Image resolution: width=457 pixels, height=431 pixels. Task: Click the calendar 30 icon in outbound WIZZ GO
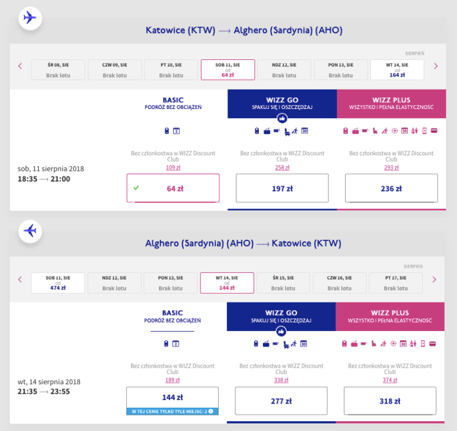304,131
